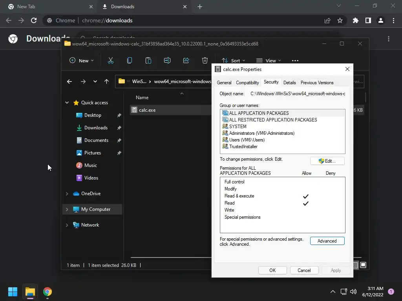Image resolution: width=402 pixels, height=301 pixels.
Task: Expand the Network tree node
Action: coord(67,225)
